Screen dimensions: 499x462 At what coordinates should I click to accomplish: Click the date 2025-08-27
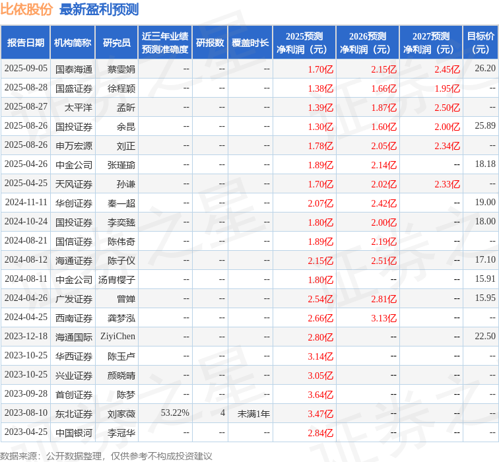pyautogui.click(x=26, y=107)
